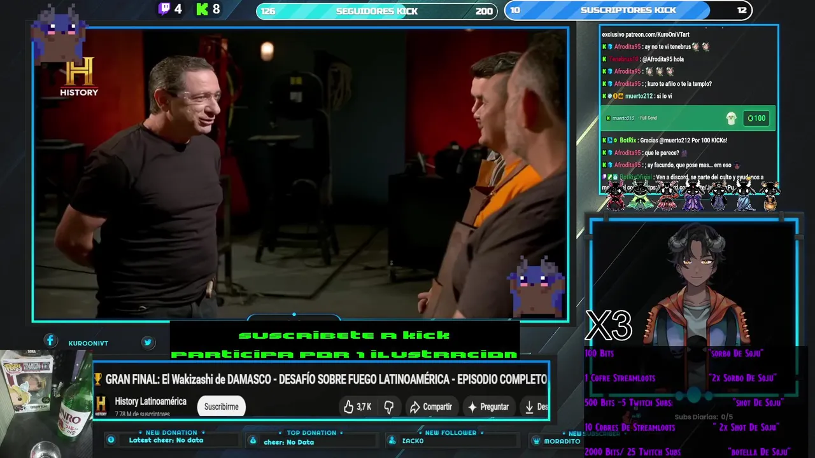
Task: Click the brown chibi sprite at the row's end
Action: click(x=770, y=196)
